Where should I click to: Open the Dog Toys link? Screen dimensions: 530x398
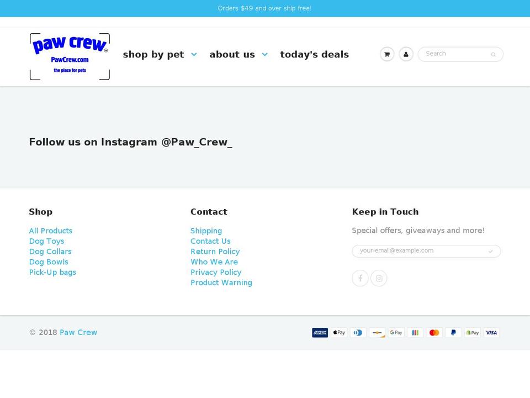[x=46, y=242]
